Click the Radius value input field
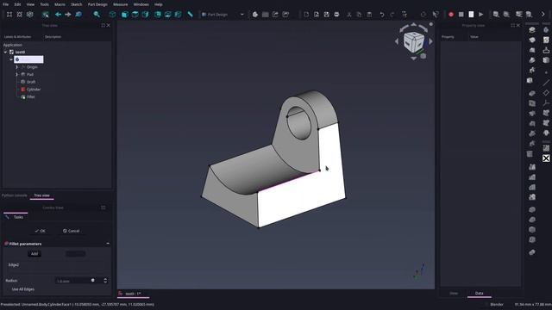Image resolution: width=552 pixels, height=310 pixels. [78, 281]
